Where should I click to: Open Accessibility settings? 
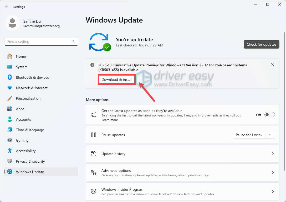click(x=41, y=151)
